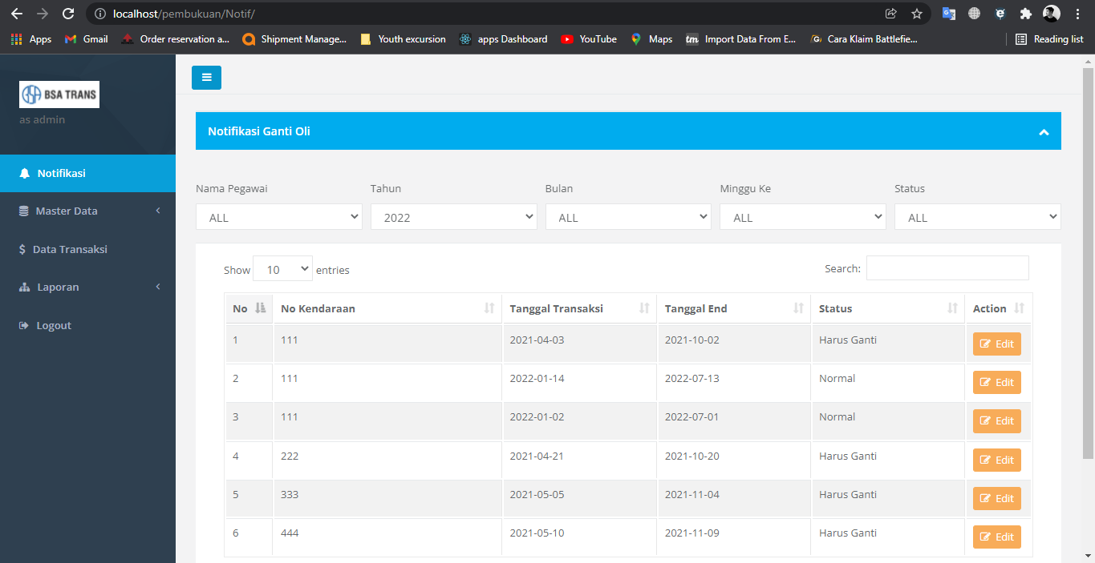This screenshot has width=1095, height=563.
Task: Open Shipment Management bookmark
Action: pyautogui.click(x=294, y=39)
